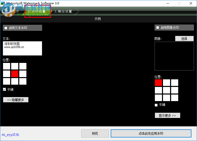Screen dimensions: 197x141
Task: Close the Watermark Software window
Action: [x=191, y=3]
